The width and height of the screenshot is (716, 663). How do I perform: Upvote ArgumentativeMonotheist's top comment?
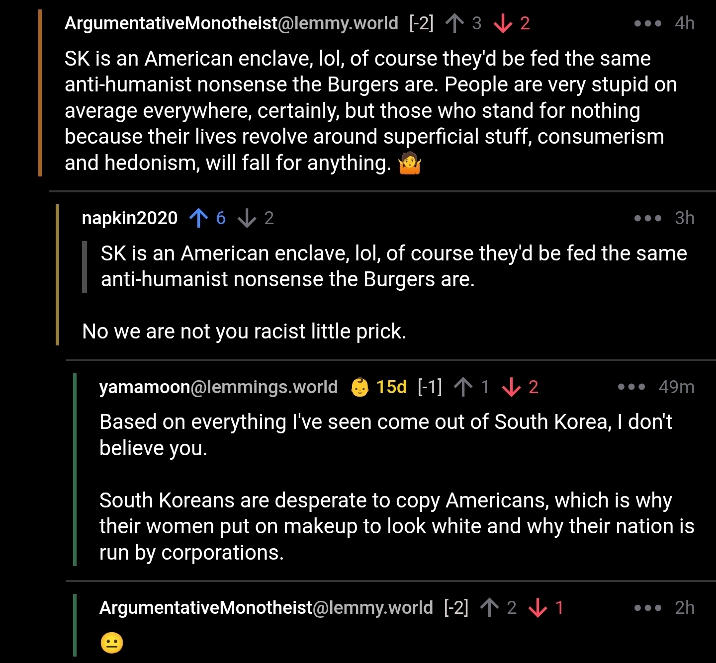(454, 23)
